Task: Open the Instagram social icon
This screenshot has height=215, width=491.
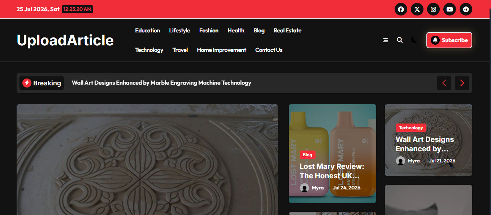Action: (x=433, y=9)
